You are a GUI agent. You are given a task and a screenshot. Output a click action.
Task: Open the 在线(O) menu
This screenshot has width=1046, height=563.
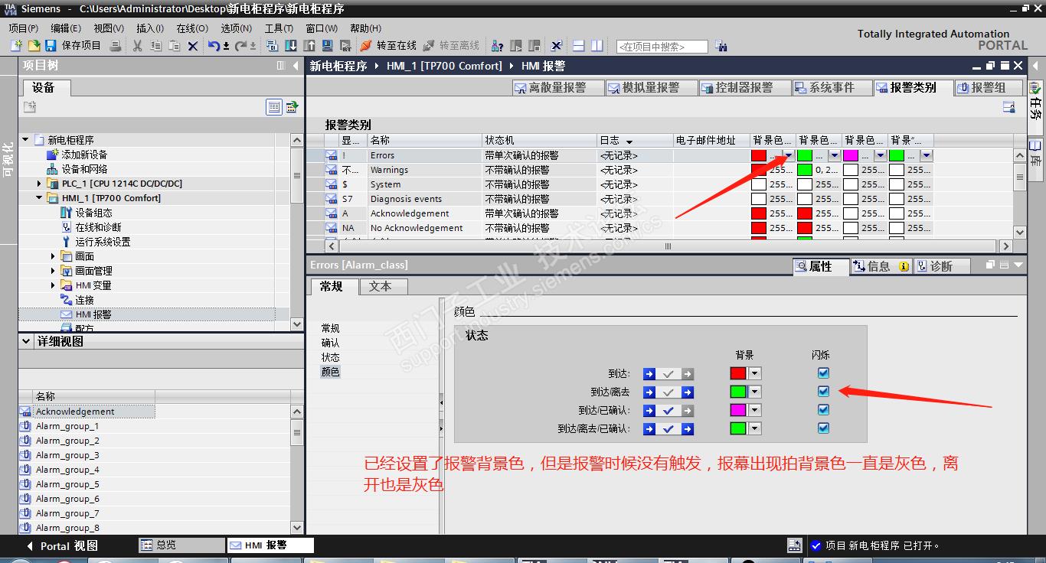tap(192, 28)
